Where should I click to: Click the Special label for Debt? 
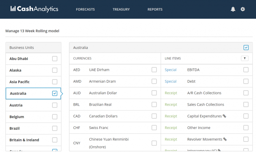171,81
